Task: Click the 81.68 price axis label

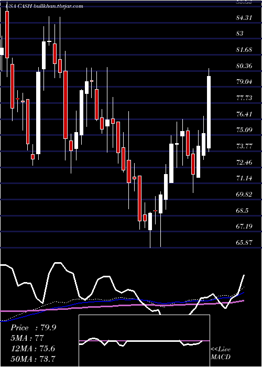Action: pos(244,50)
